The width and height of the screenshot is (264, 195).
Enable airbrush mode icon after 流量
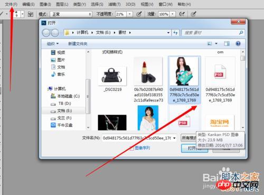point(182,14)
